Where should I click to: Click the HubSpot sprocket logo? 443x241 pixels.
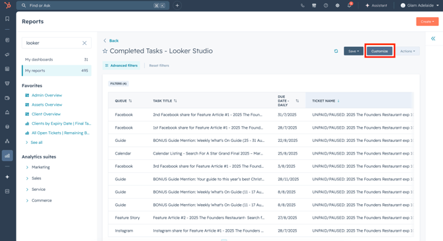8,5
